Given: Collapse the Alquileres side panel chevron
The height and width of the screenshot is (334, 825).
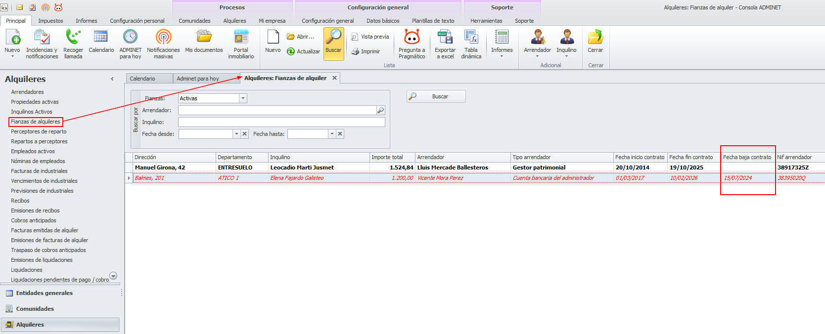Looking at the screenshot, I should 112,79.
